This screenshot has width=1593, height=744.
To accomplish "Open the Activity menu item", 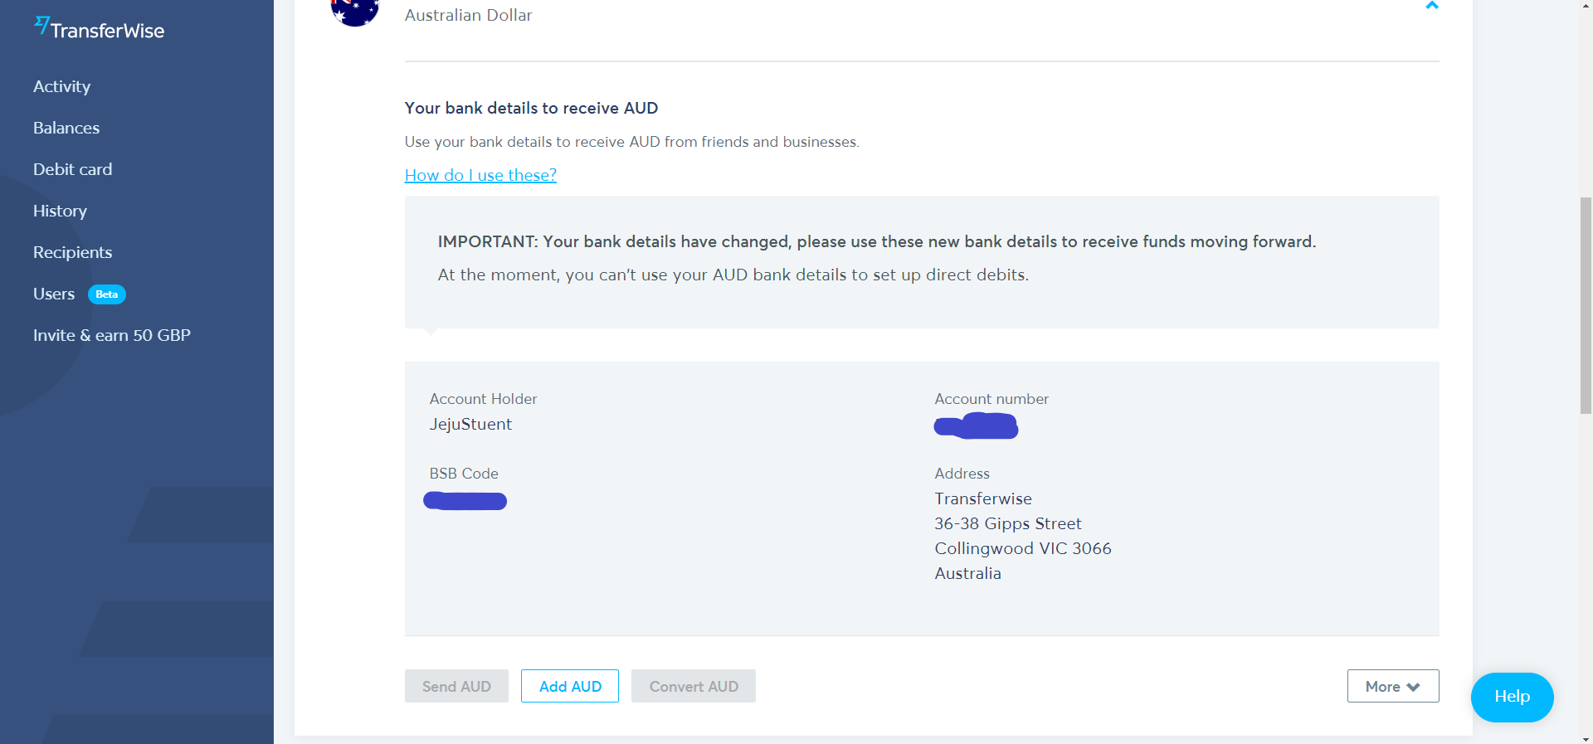I will (61, 86).
